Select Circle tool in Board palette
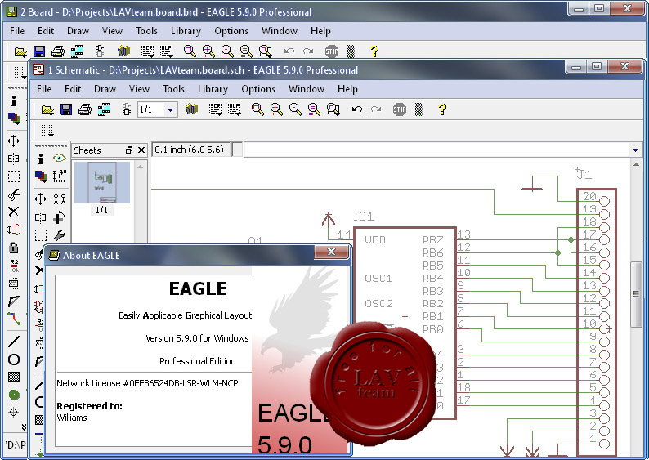 coord(14,359)
